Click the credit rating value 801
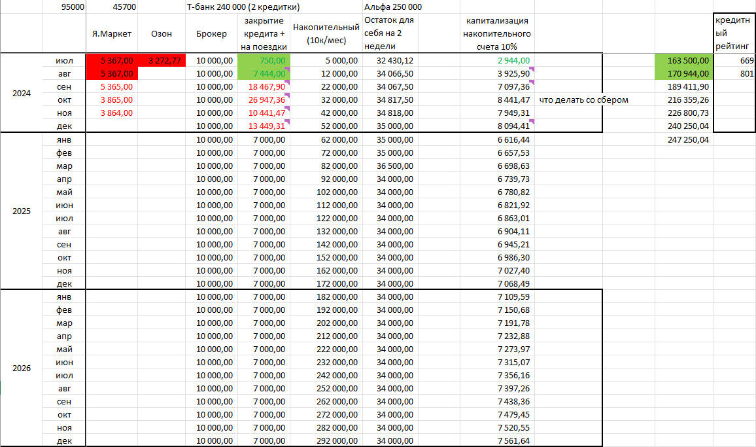Screen dimensions: 756x447 pyautogui.click(x=734, y=73)
